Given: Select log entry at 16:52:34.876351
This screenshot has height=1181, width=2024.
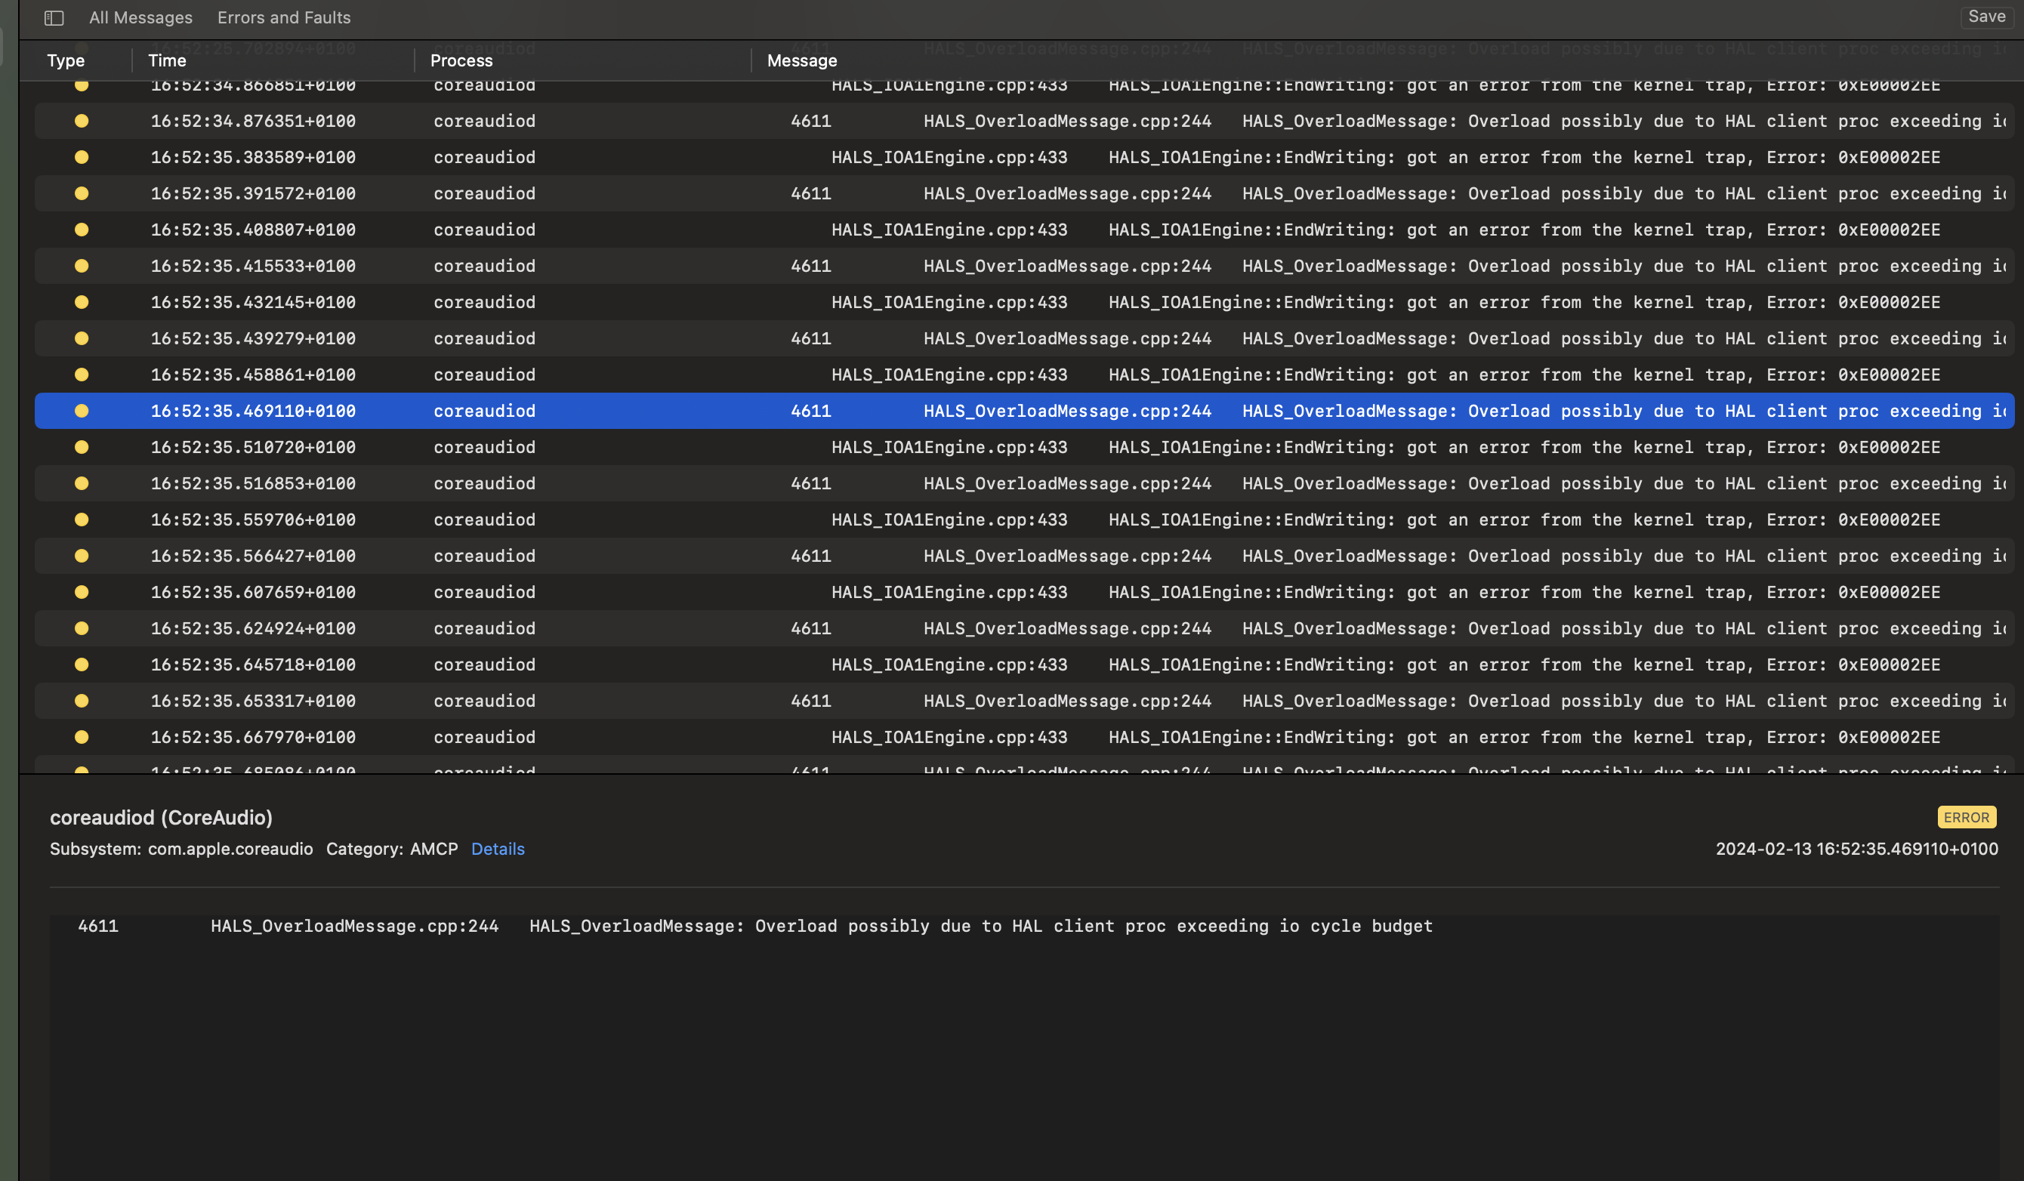Looking at the screenshot, I should coord(253,122).
